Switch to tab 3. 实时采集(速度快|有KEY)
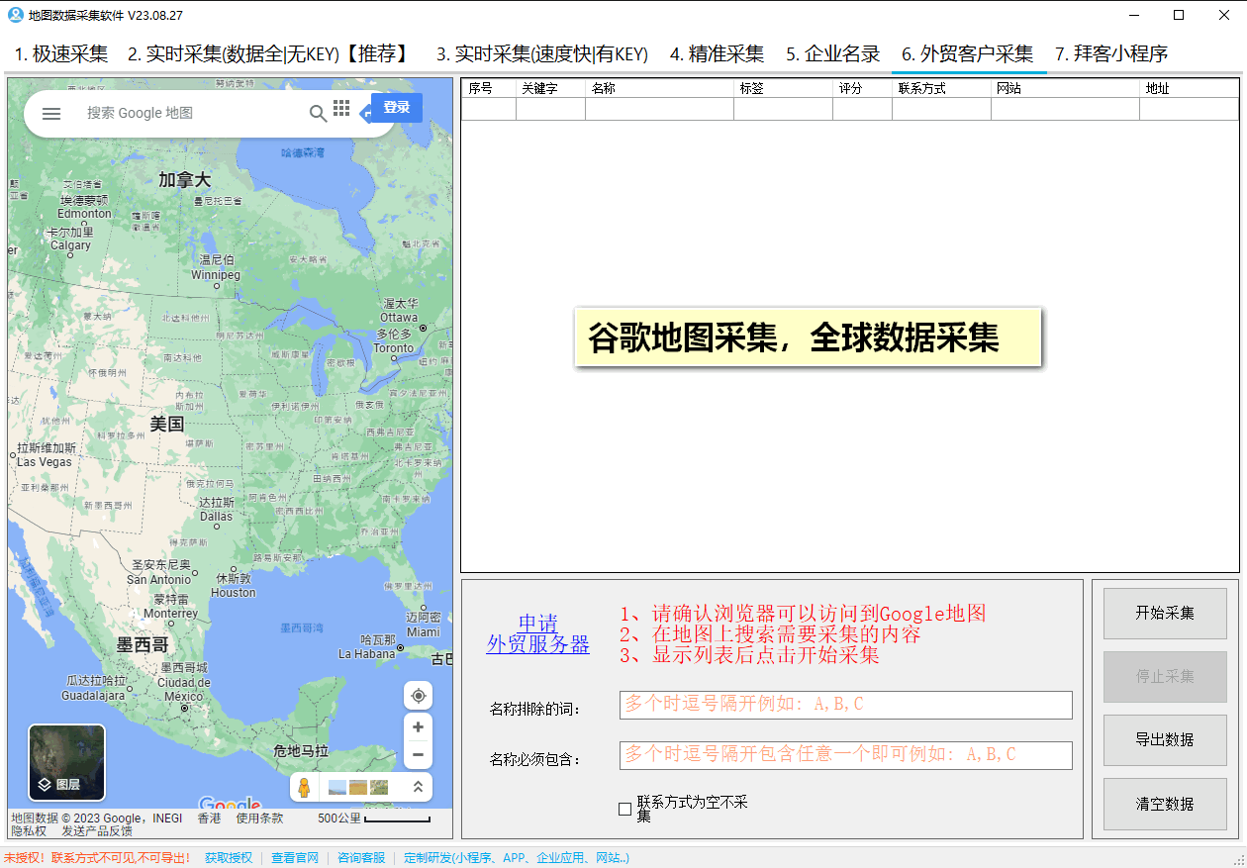This screenshot has width=1247, height=868. [x=542, y=54]
